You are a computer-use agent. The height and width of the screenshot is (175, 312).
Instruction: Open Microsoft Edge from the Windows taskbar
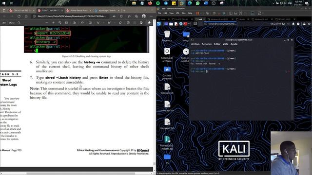190,3
